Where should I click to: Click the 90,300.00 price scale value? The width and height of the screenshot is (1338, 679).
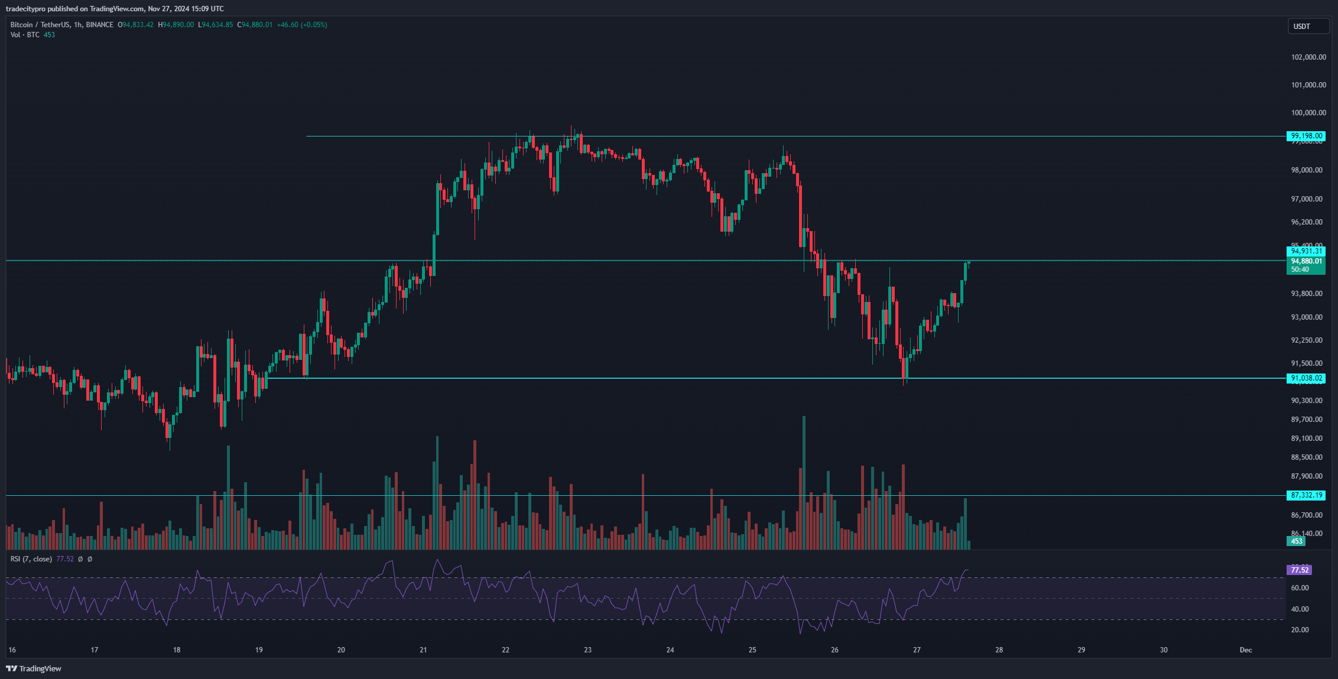tap(1307, 401)
